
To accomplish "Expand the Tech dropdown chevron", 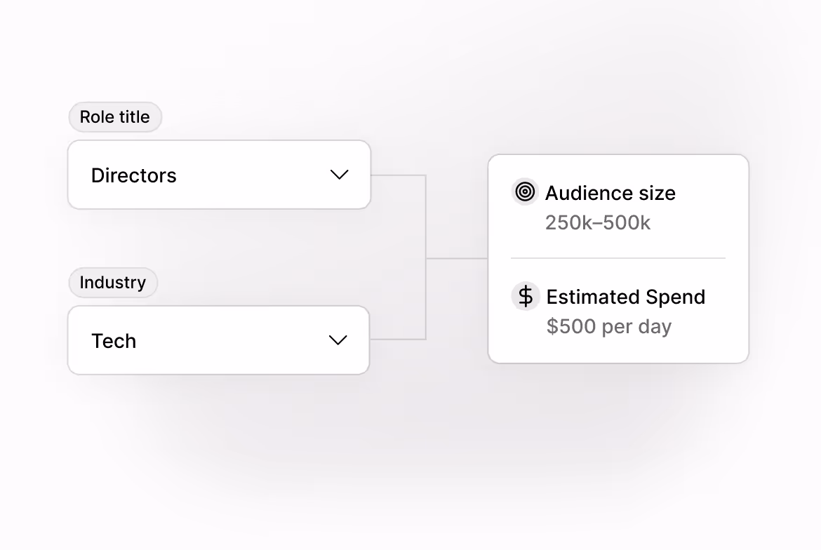I will (338, 340).
